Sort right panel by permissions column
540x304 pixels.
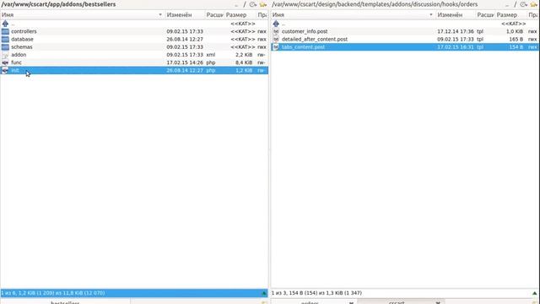click(532, 15)
